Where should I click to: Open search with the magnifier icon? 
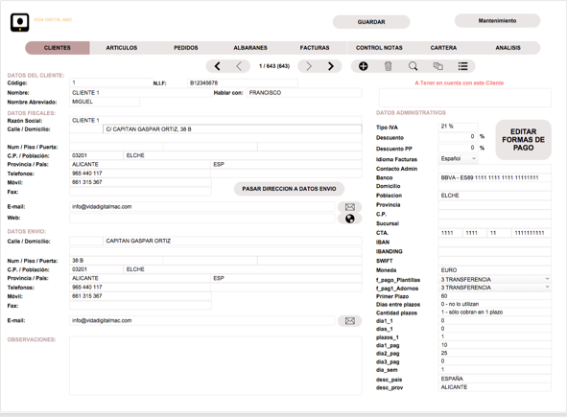tap(413, 66)
